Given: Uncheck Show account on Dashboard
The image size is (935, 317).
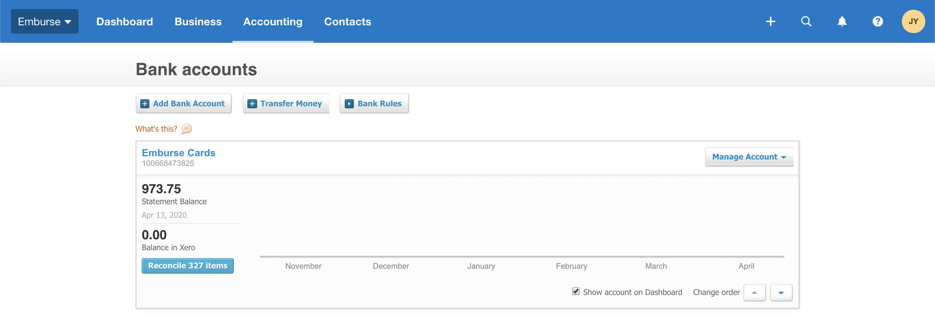Looking at the screenshot, I should pos(576,292).
